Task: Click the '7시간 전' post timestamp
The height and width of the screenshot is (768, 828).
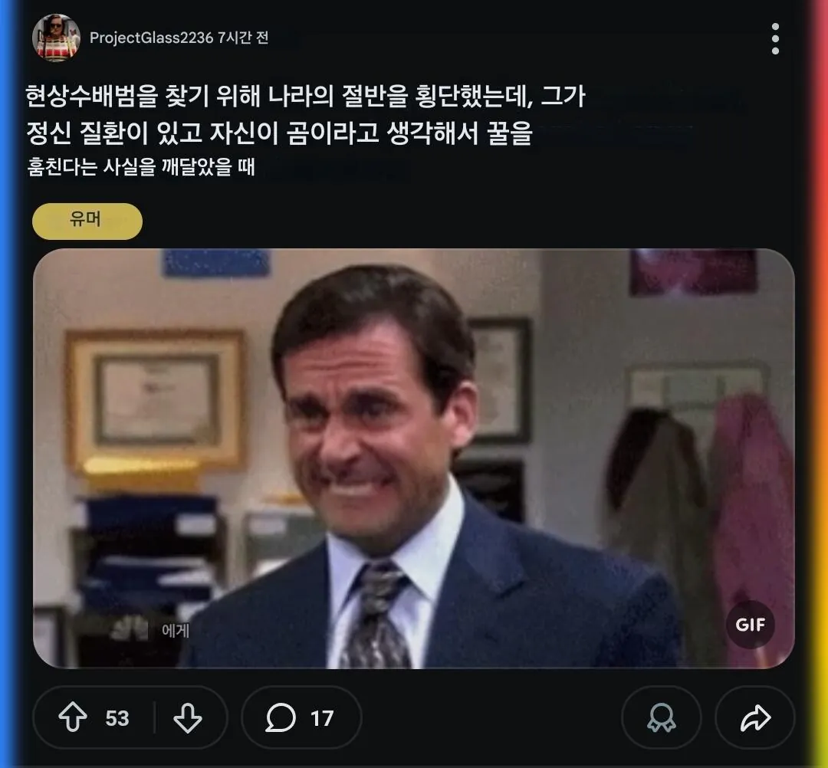Action: [243, 38]
